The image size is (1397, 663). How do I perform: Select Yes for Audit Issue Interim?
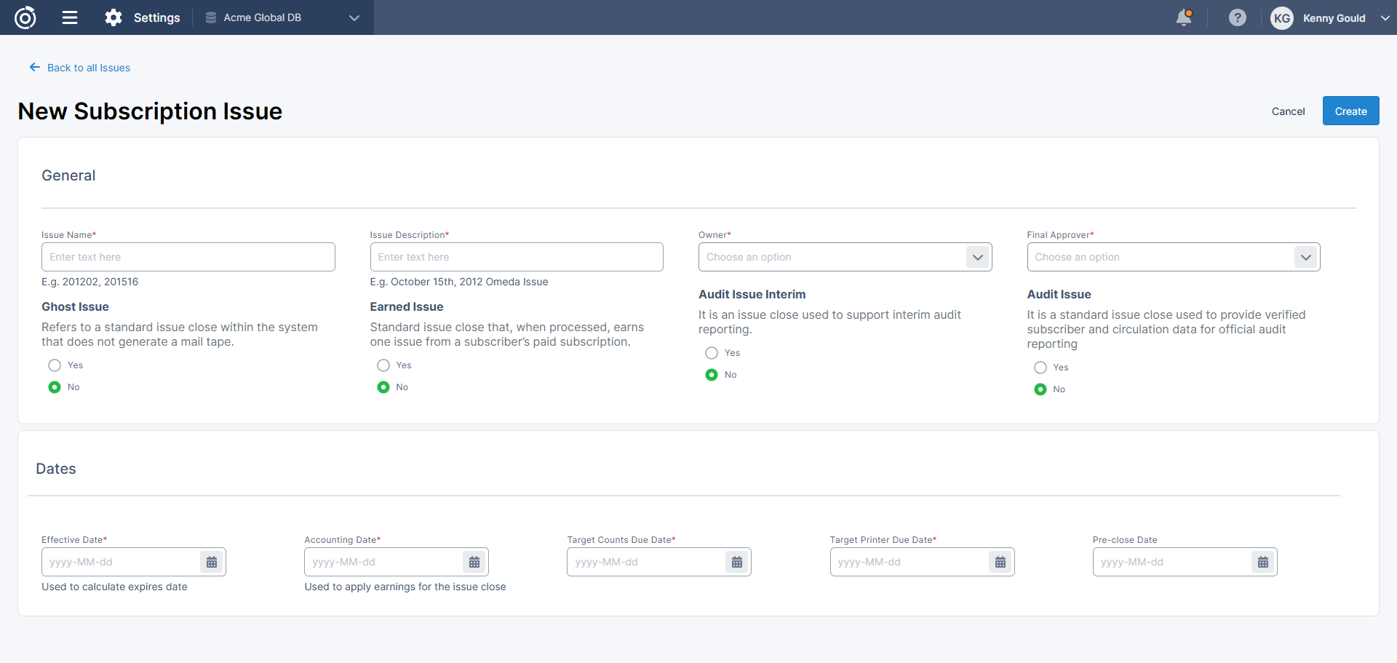(x=712, y=353)
